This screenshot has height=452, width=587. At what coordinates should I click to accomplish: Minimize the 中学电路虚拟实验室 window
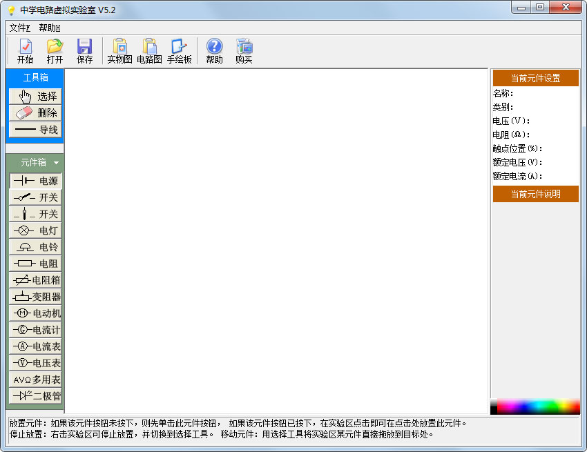tap(521, 8)
